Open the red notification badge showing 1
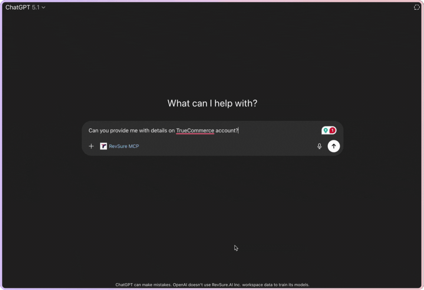 332,130
